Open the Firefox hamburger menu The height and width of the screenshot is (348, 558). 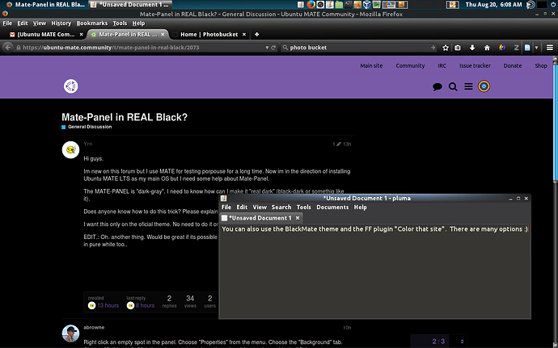pos(550,48)
